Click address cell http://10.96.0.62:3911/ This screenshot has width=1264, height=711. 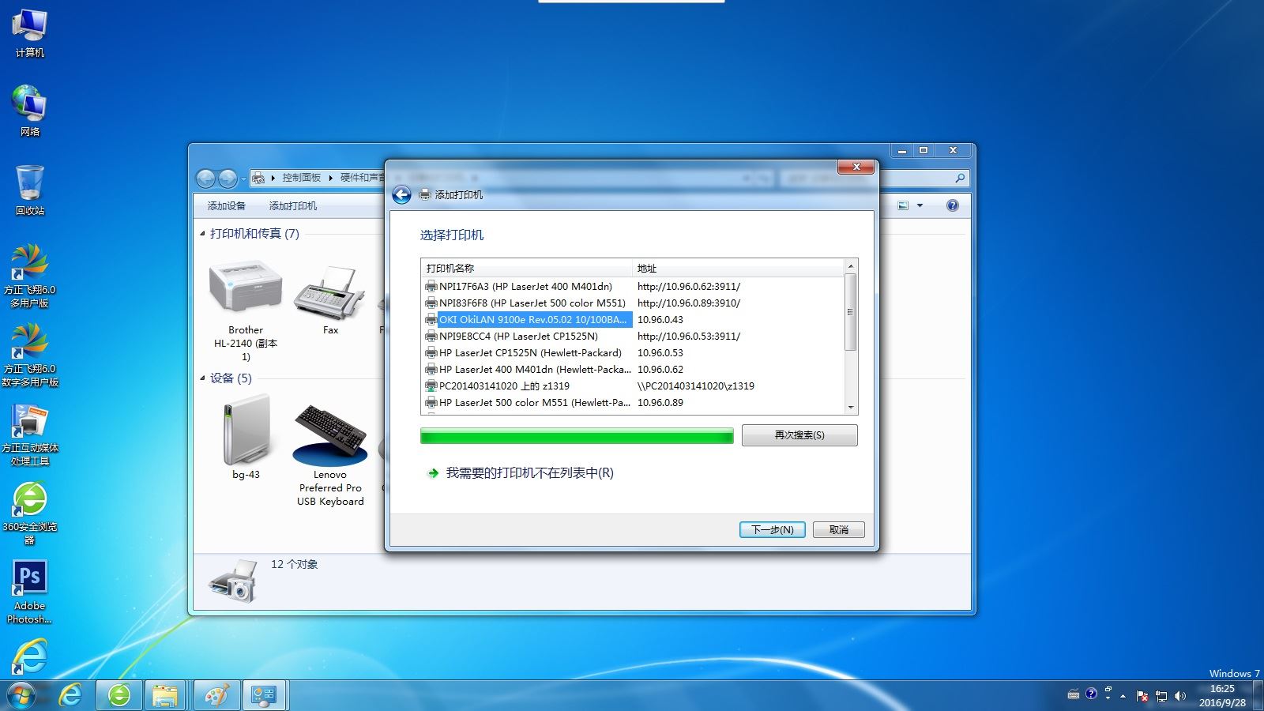pos(688,287)
